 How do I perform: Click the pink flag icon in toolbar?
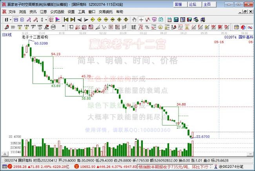pos(58,20)
